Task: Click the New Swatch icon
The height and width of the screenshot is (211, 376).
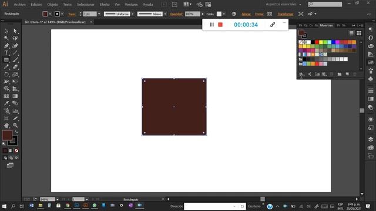Action: pos(347,74)
